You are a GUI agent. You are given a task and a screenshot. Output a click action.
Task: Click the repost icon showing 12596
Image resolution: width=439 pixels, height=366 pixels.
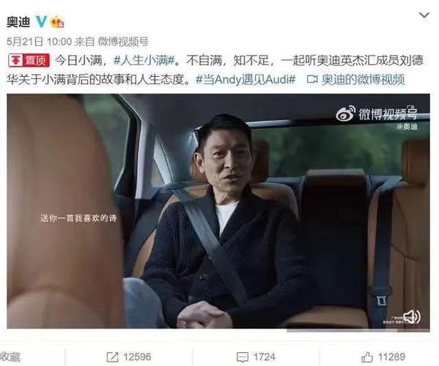[113, 357]
